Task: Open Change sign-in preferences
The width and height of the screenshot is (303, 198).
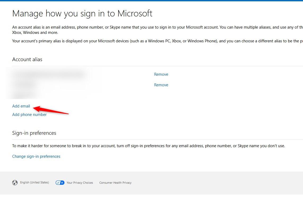Action: [x=36, y=156]
